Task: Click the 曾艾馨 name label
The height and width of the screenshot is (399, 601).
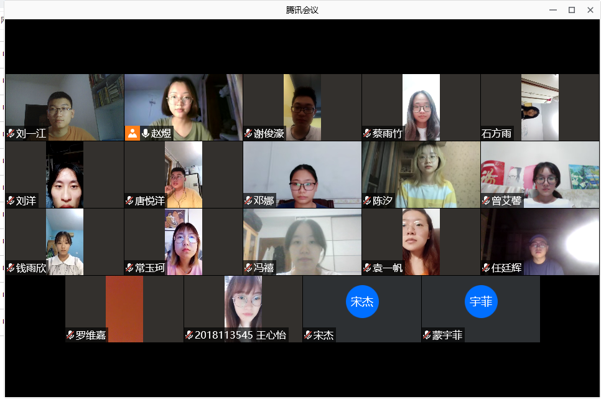Action: click(506, 200)
